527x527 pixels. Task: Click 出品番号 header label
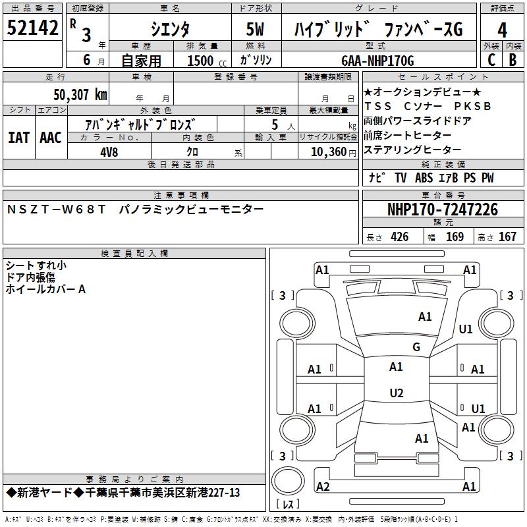click(x=32, y=9)
